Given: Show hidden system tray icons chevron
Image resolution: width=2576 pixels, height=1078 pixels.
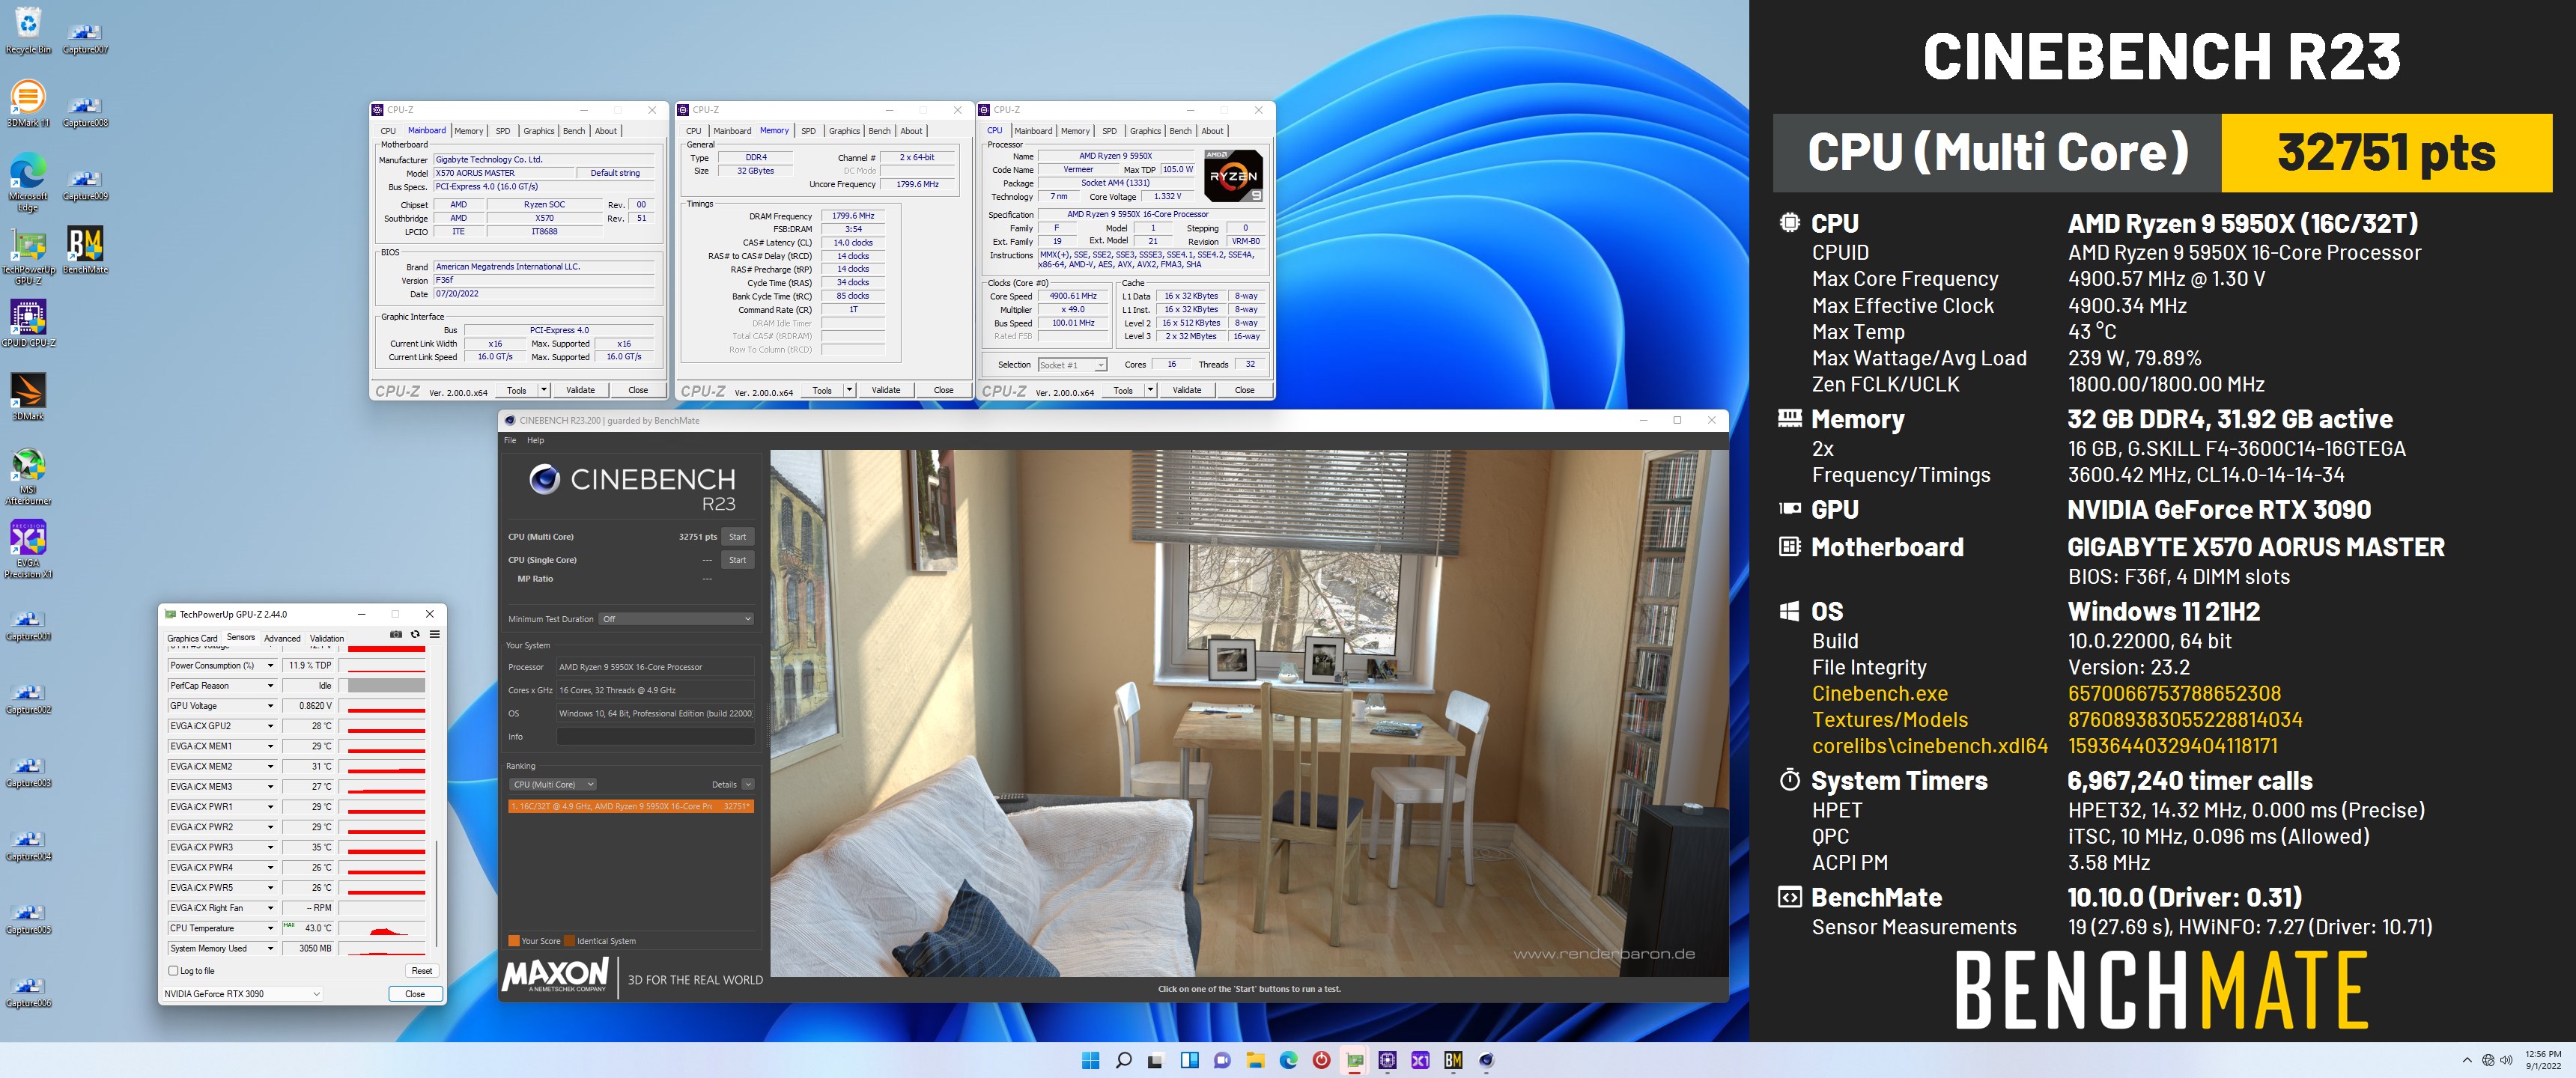Looking at the screenshot, I should coord(2467,1060).
